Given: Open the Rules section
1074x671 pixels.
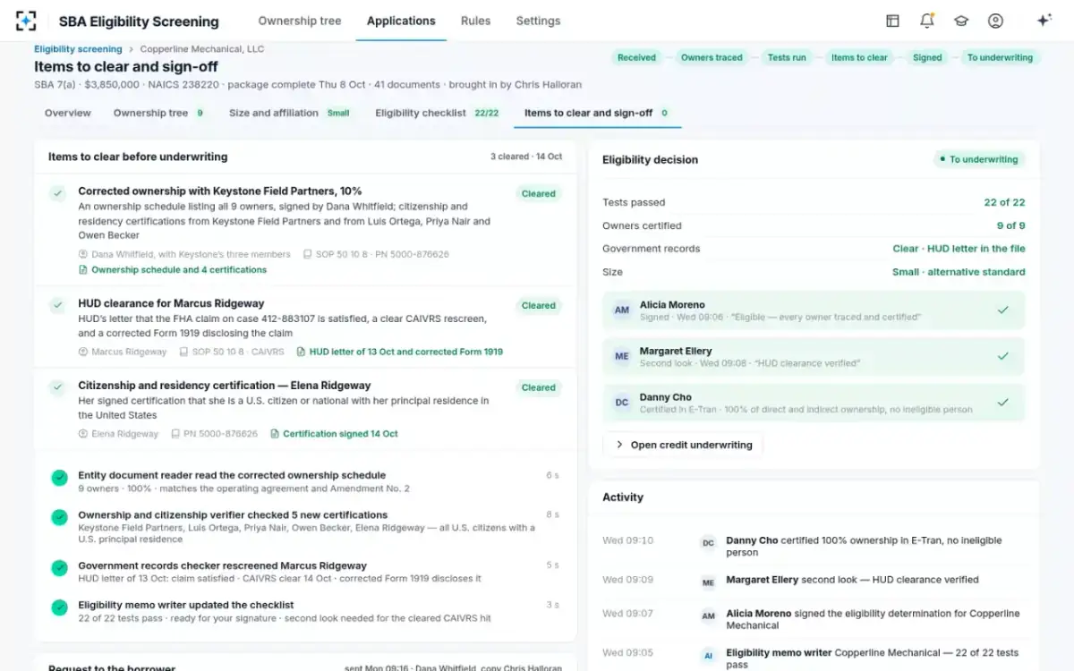Looking at the screenshot, I should click(476, 21).
